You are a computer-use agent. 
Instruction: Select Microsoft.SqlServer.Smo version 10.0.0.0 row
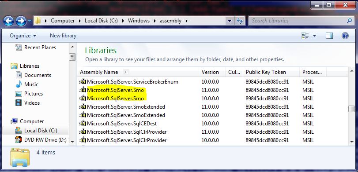pyautogui.click(x=202, y=99)
